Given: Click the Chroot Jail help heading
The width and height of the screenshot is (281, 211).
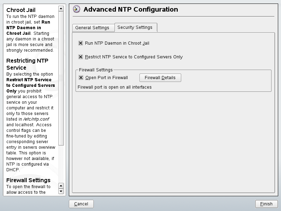Looking at the screenshot, I should point(21,10).
